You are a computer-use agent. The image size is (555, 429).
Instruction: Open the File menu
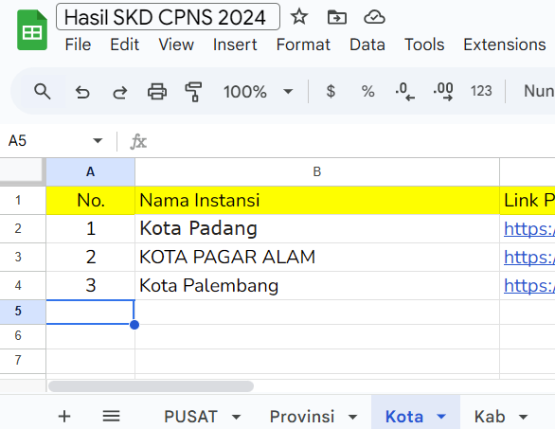coord(78,45)
